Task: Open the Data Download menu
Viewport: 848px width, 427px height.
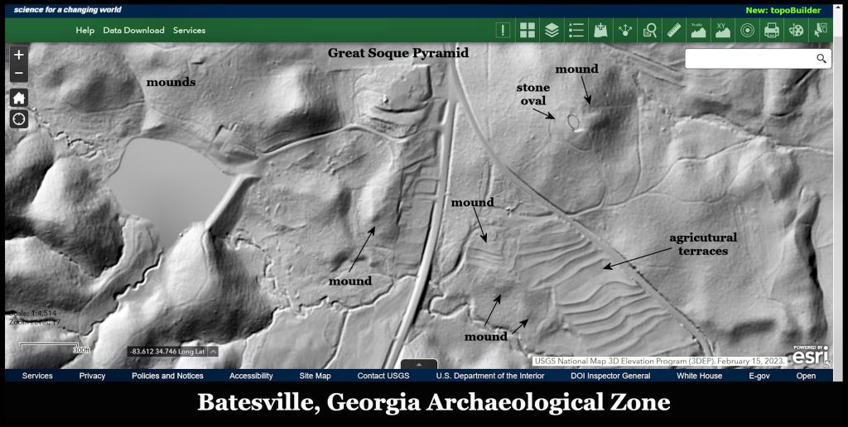Action: pyautogui.click(x=133, y=31)
